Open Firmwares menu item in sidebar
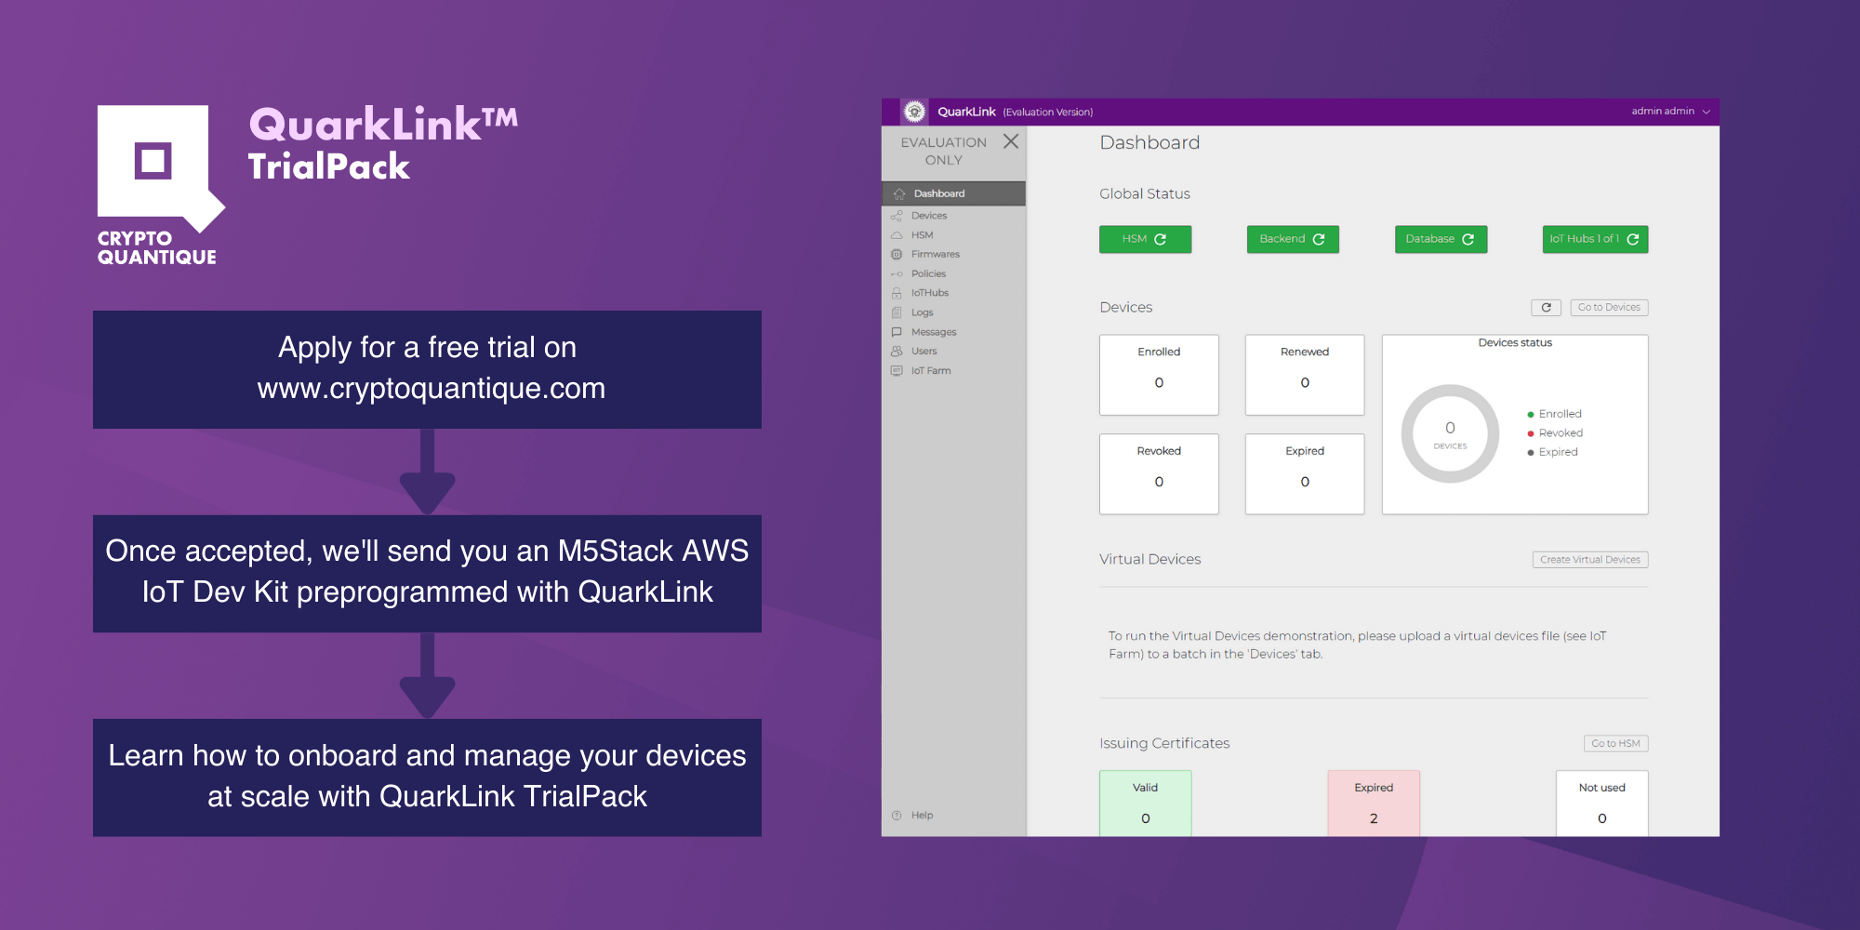The image size is (1860, 930). point(953,254)
